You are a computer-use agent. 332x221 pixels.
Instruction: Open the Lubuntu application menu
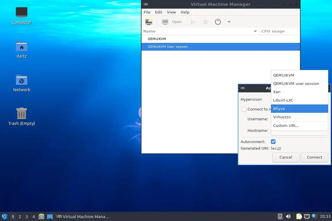(x=4, y=217)
